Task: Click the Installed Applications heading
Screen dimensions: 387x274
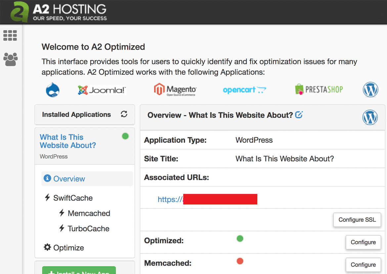Action: [76, 114]
